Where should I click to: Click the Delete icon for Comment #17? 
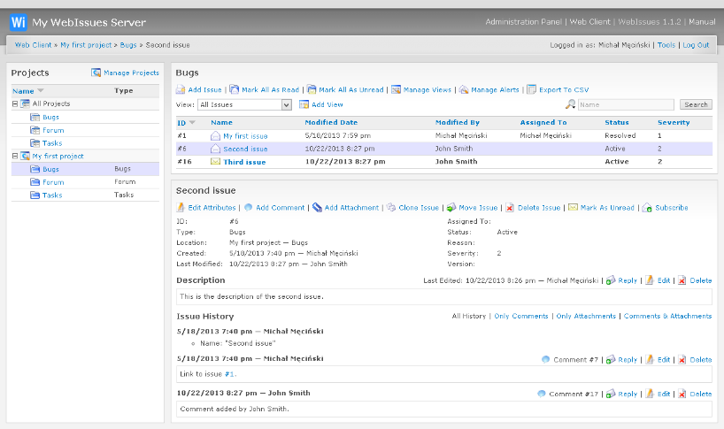[x=682, y=394]
